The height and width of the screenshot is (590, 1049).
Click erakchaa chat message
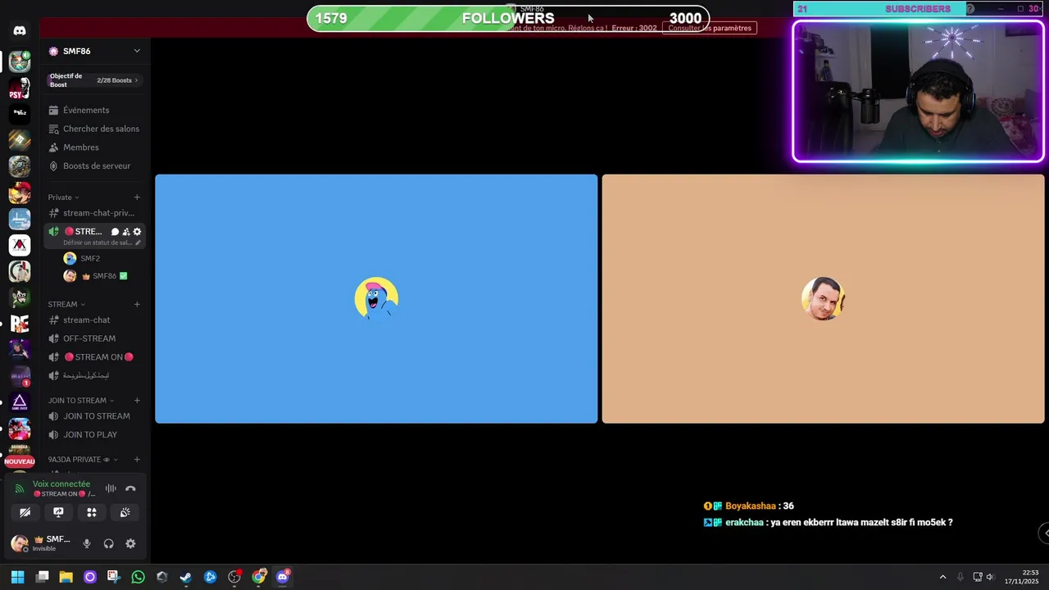coord(828,522)
